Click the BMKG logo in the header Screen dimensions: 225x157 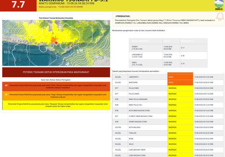[219, 5]
